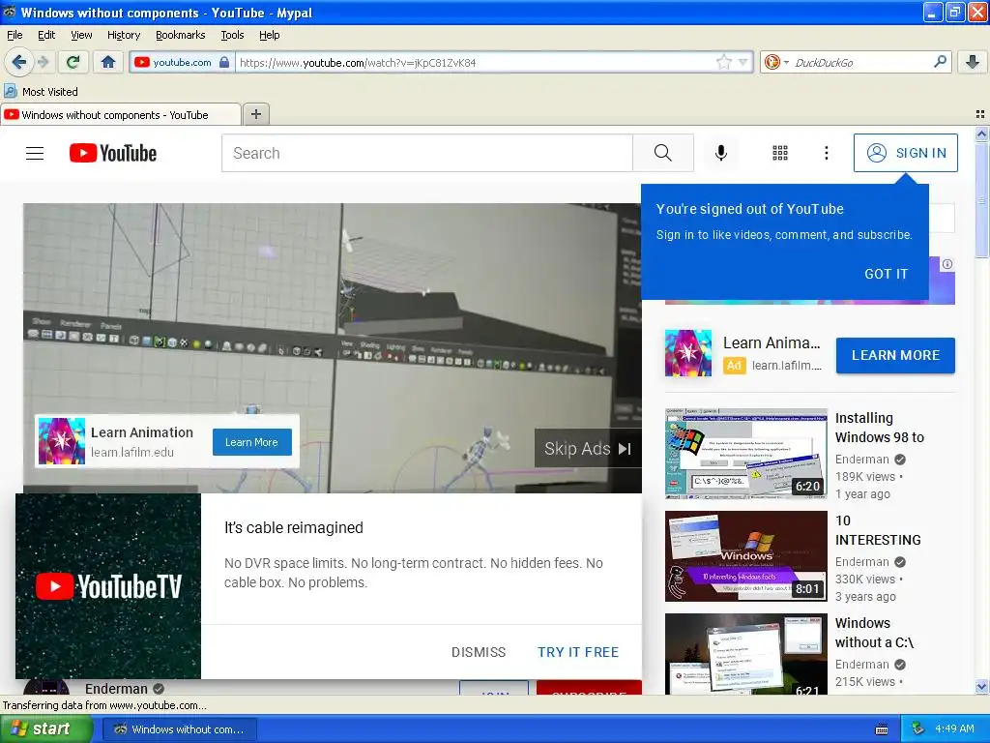Image resolution: width=990 pixels, height=743 pixels.
Task: Click the ad info icon on the banner
Action: [x=947, y=264]
